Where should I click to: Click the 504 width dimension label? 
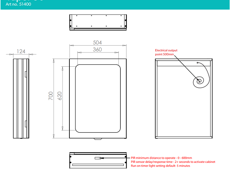click(98, 43)
